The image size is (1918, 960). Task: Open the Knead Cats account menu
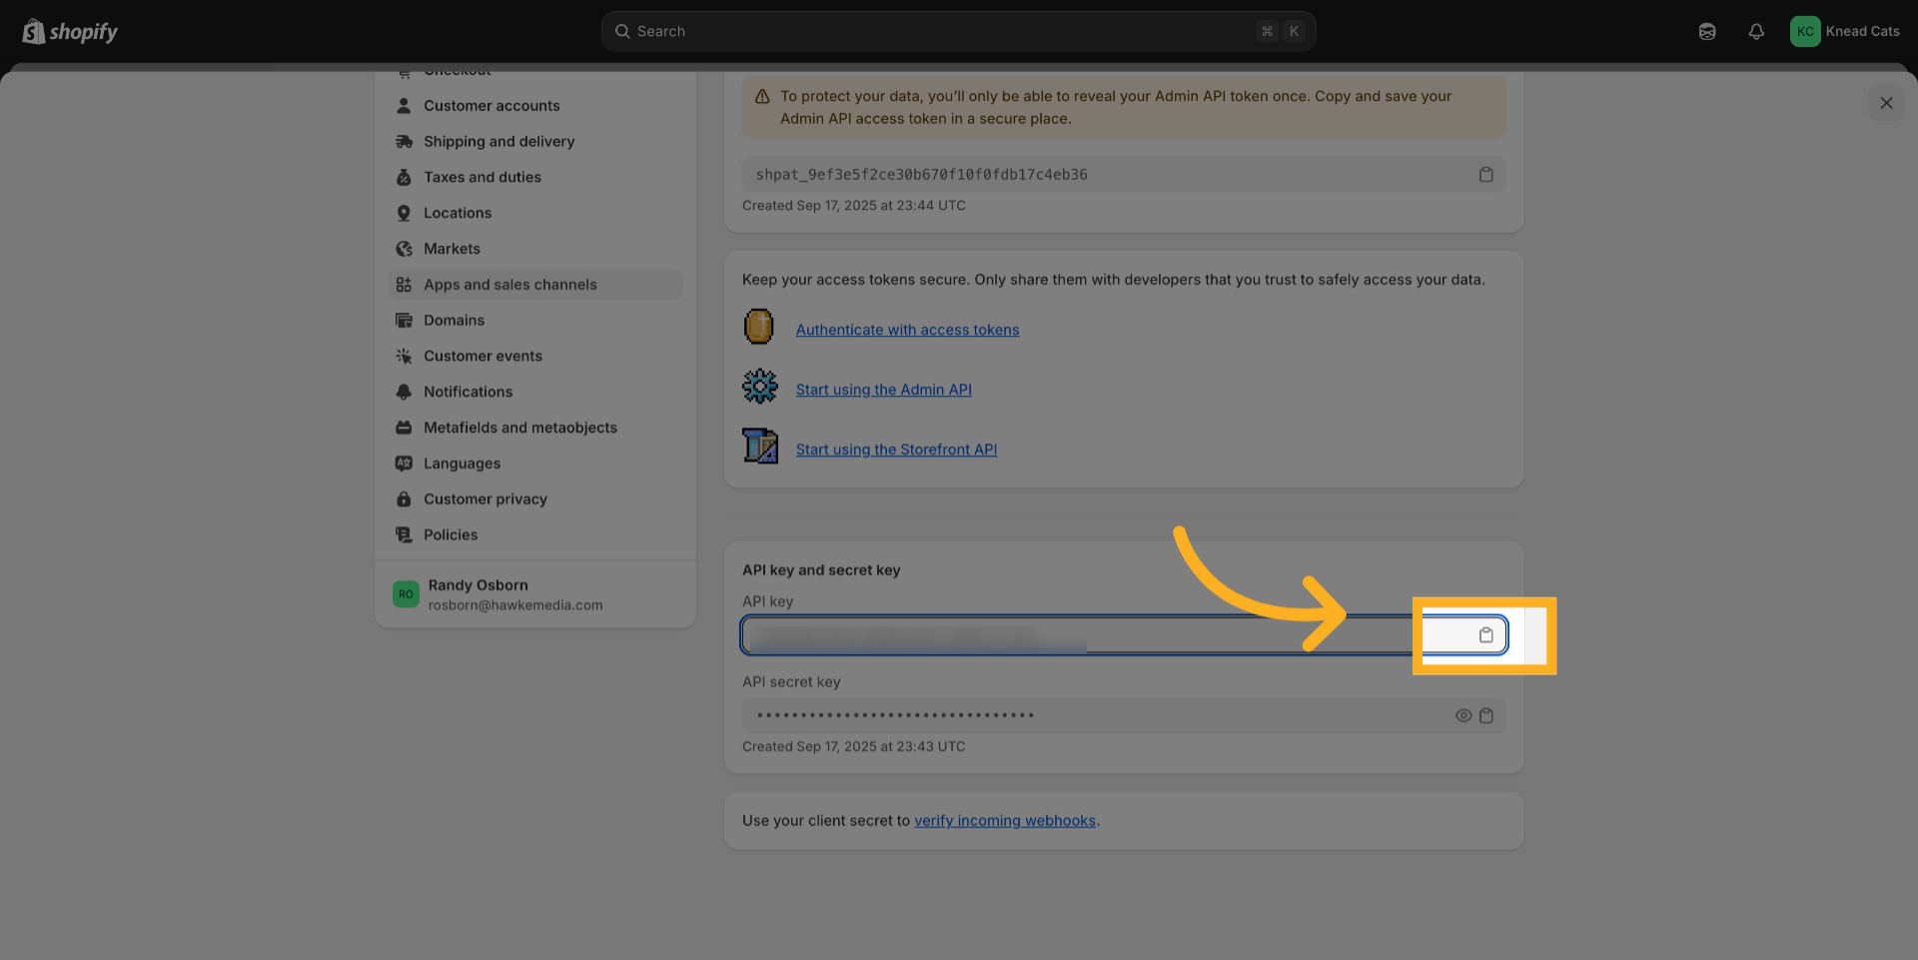pyautogui.click(x=1844, y=32)
